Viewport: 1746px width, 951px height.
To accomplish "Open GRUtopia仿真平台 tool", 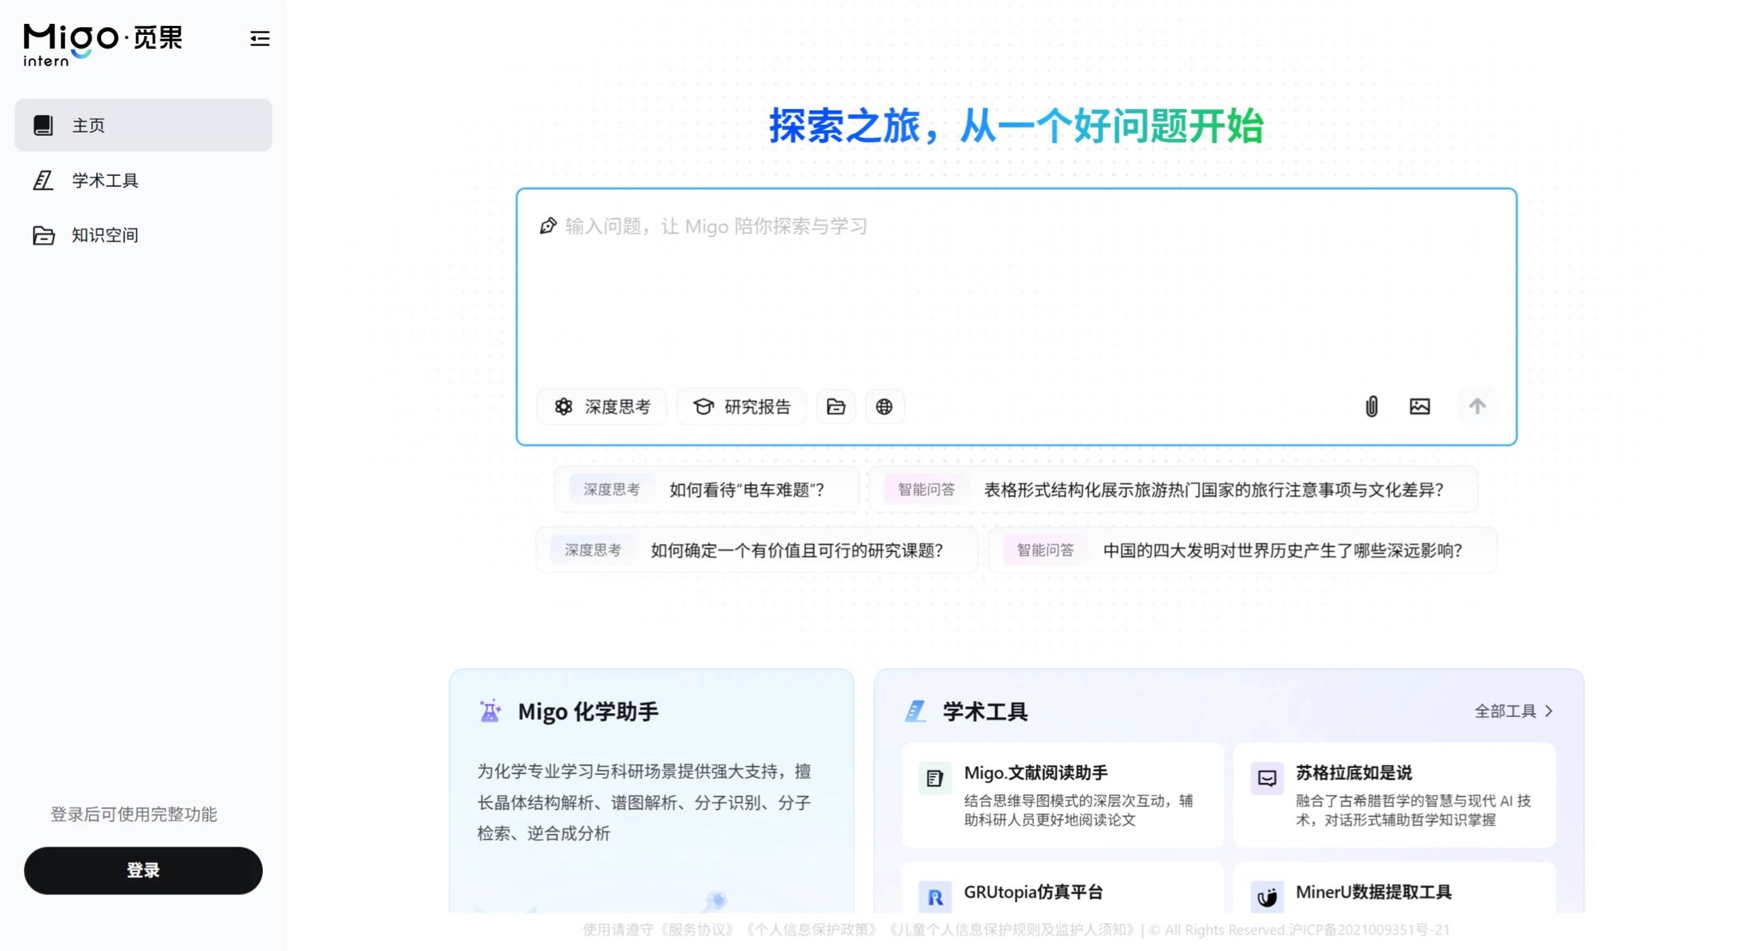I will coord(1062,888).
